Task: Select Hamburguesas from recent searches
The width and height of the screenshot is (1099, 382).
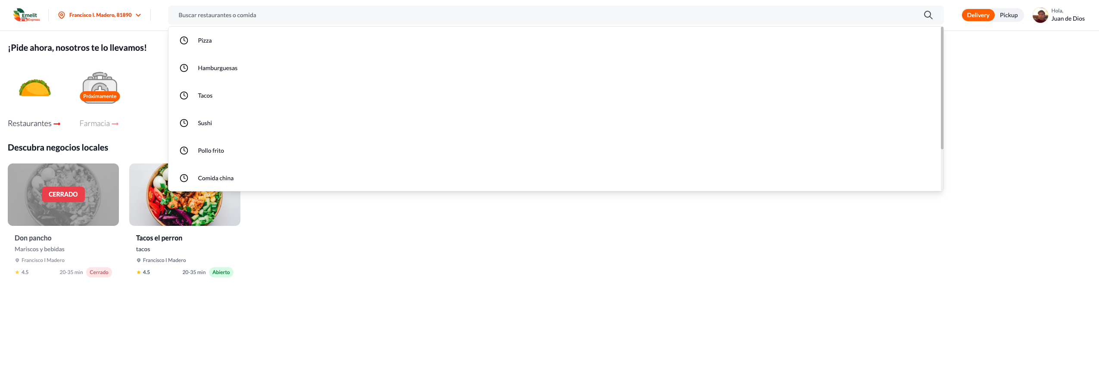Action: pos(218,68)
